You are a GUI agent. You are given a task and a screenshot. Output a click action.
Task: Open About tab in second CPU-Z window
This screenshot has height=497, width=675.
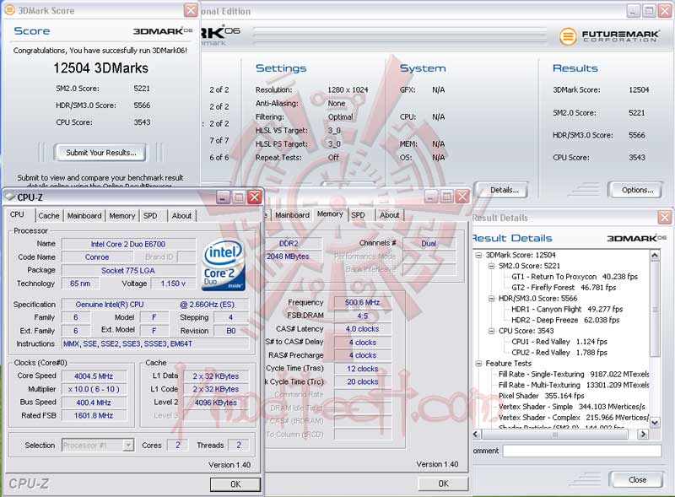390,215
